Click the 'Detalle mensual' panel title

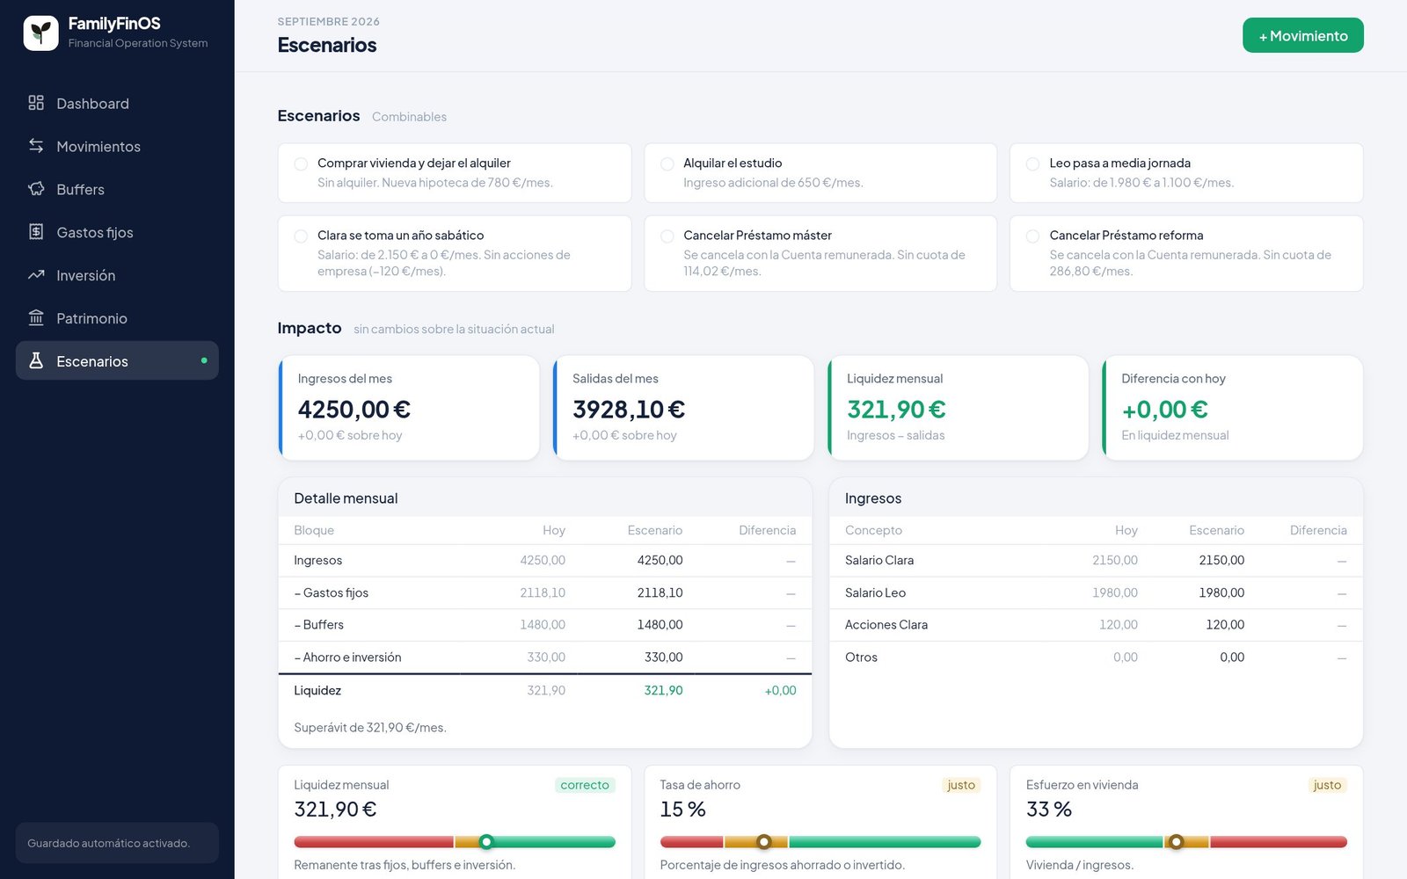click(x=346, y=498)
